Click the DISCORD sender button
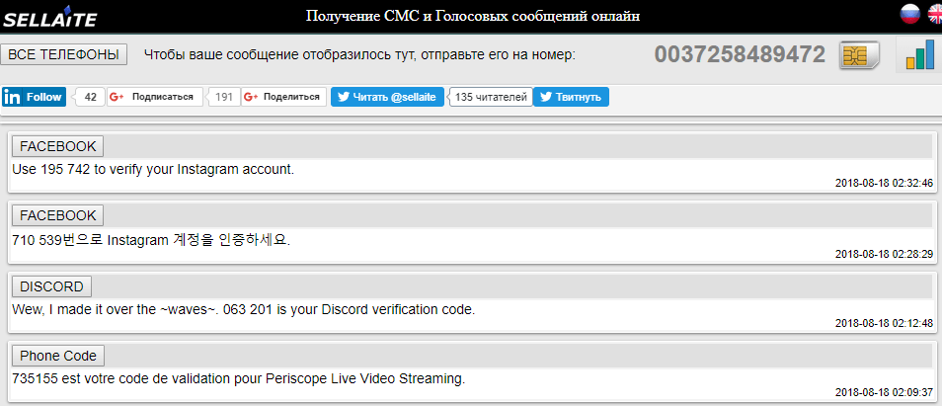 pos(51,286)
